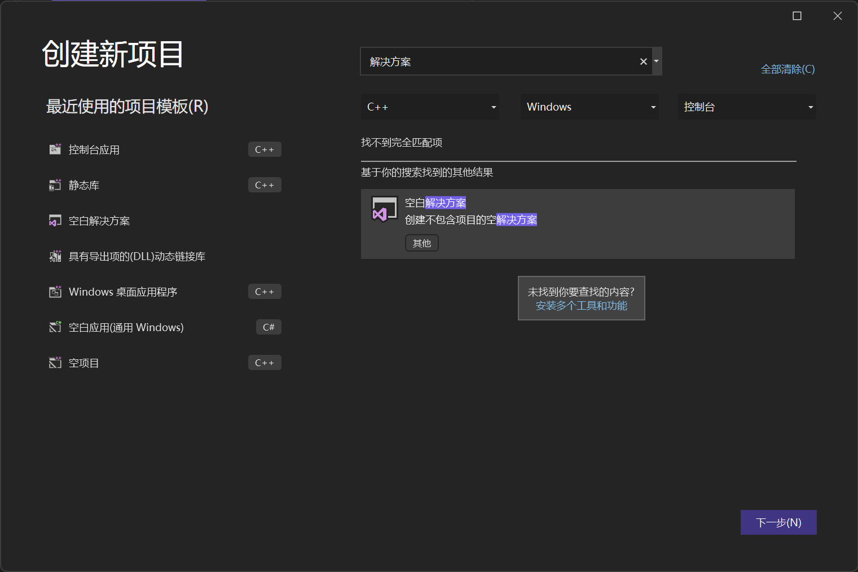Viewport: 858px width, 572px height.
Task: Click the Windows 桌面应用程序 template icon
Action: click(55, 292)
